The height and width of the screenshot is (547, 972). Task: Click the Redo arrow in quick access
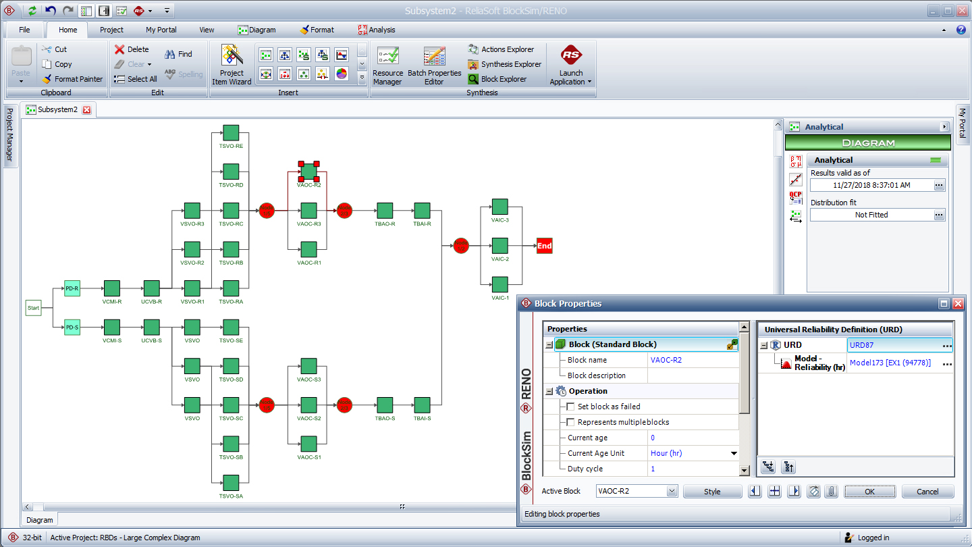click(68, 11)
